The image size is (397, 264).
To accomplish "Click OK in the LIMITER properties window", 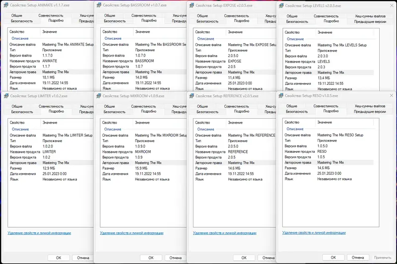I will [59, 258].
